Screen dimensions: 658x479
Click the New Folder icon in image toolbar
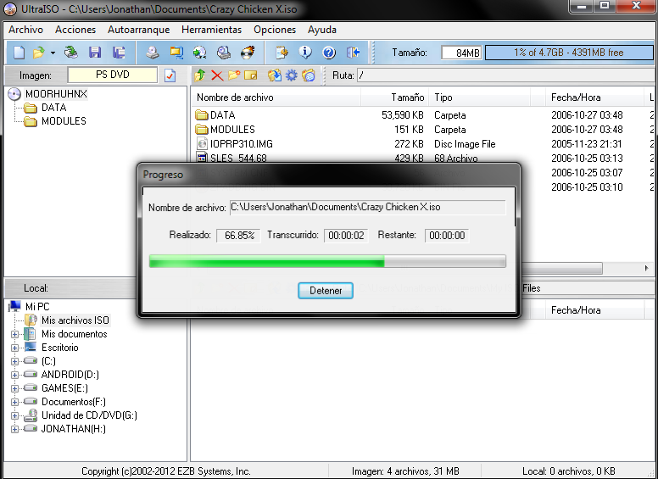[x=234, y=75]
